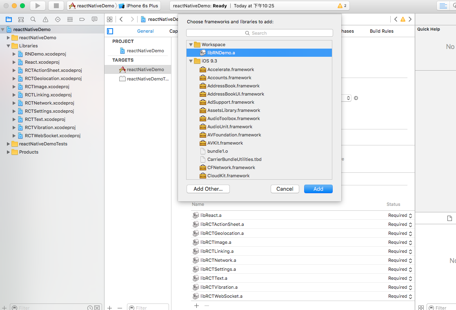Click the Run (play) button
The height and width of the screenshot is (310, 456).
(38, 6)
